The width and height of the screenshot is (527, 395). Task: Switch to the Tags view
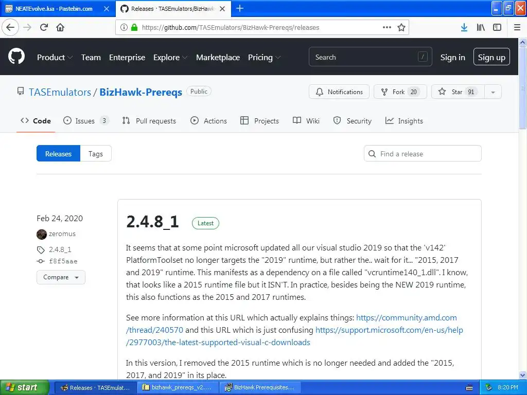tap(96, 153)
